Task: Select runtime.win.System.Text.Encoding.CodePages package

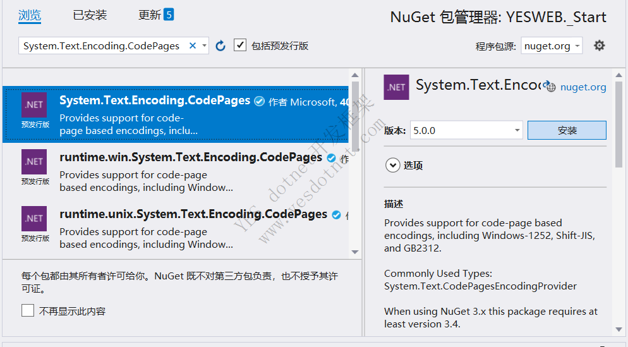Action: pos(176,171)
